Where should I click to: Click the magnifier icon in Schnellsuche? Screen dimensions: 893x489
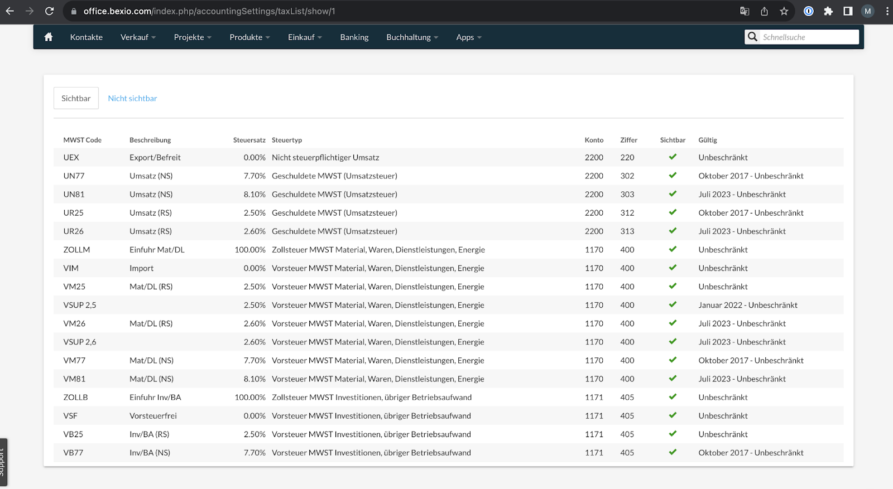coord(752,37)
